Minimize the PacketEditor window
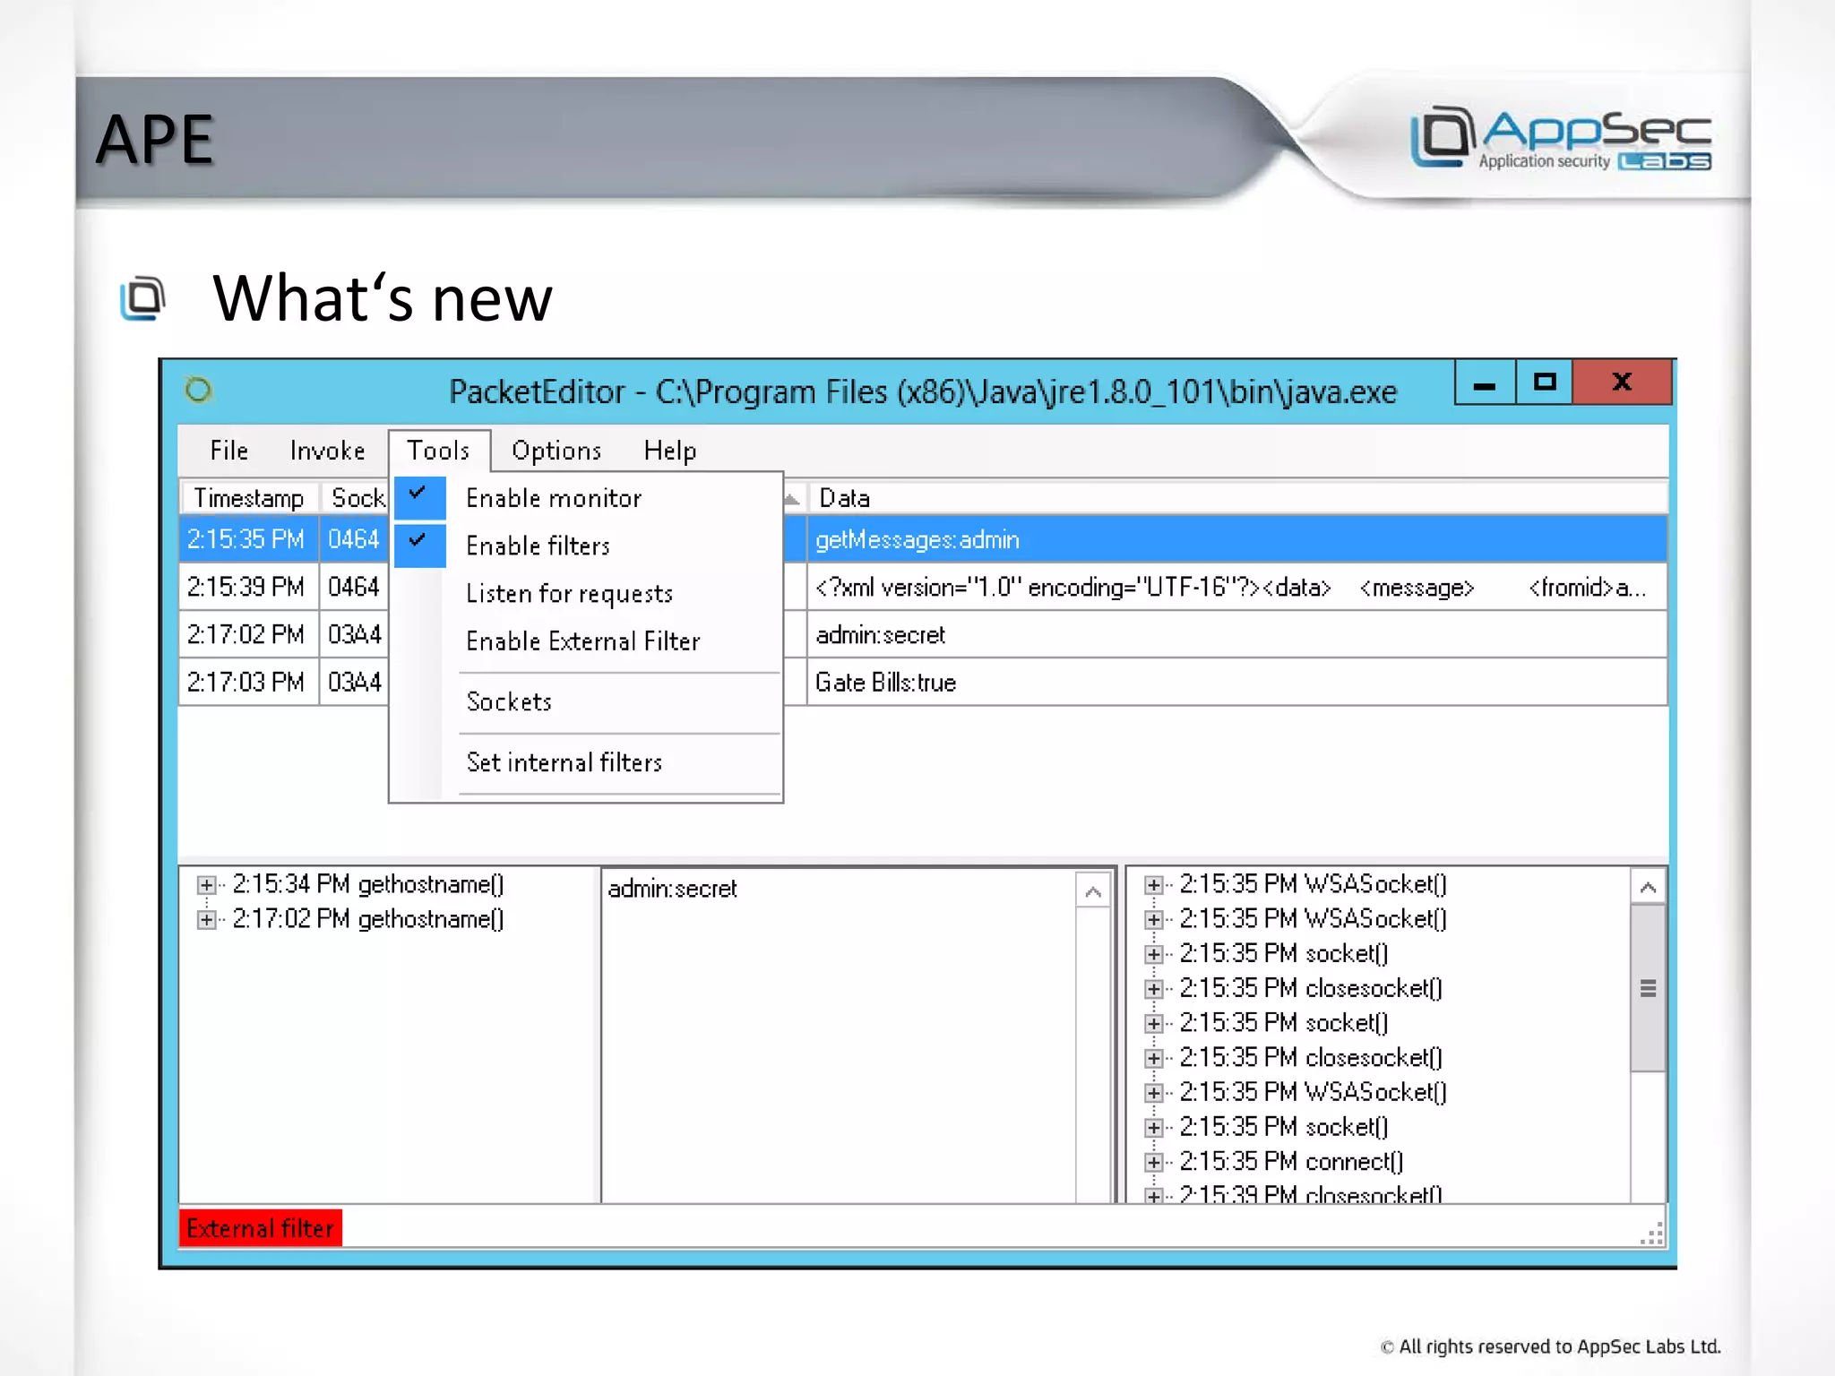 click(1485, 383)
